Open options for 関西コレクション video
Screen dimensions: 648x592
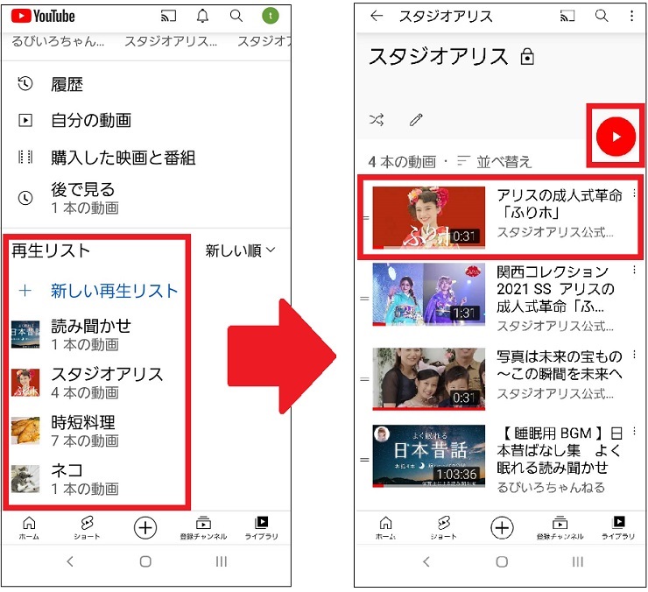click(x=634, y=271)
